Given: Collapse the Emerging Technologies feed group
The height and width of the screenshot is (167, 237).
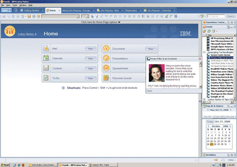Looking at the screenshot, I should (204, 52).
